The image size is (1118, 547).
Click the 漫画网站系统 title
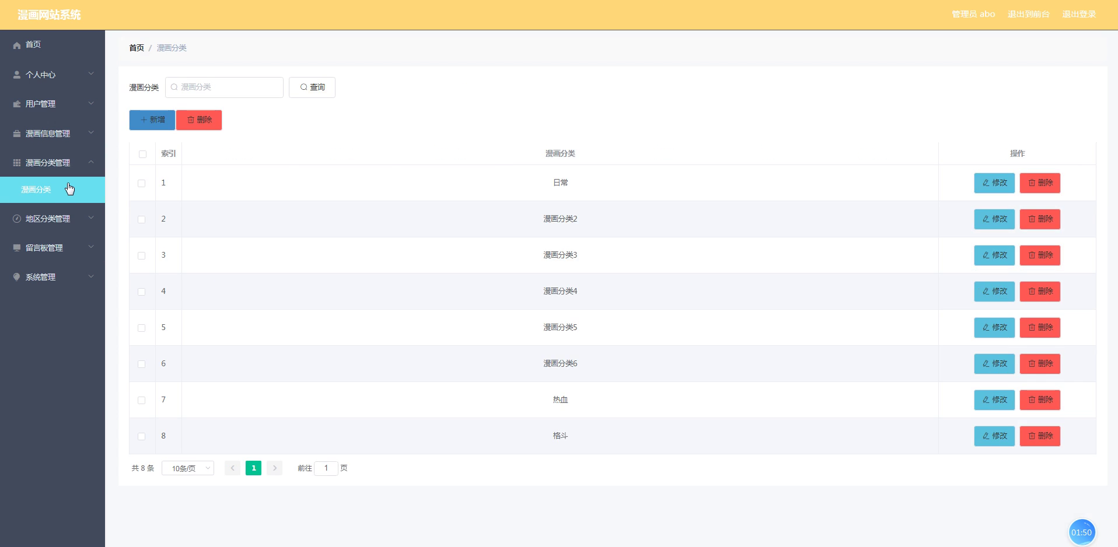click(49, 15)
